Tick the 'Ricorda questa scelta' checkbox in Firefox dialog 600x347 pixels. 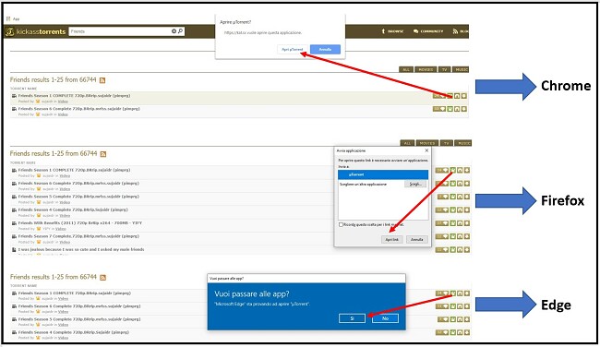point(341,224)
